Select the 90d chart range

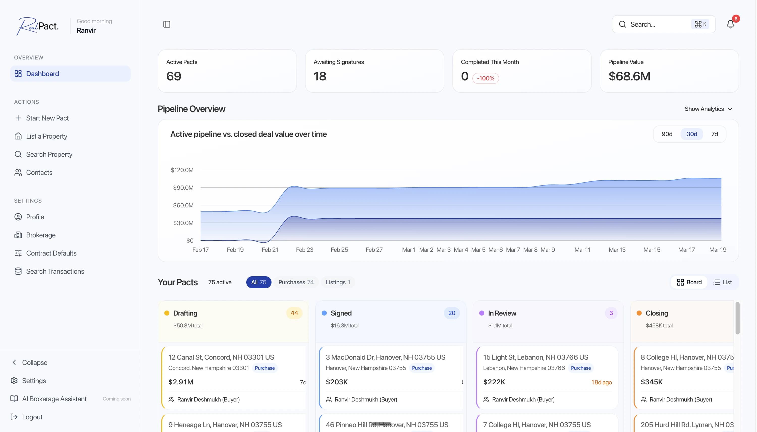pyautogui.click(x=667, y=134)
